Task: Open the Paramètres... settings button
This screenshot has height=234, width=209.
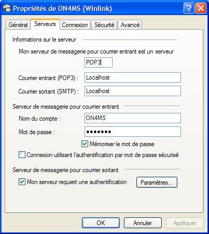Action: [x=157, y=183]
